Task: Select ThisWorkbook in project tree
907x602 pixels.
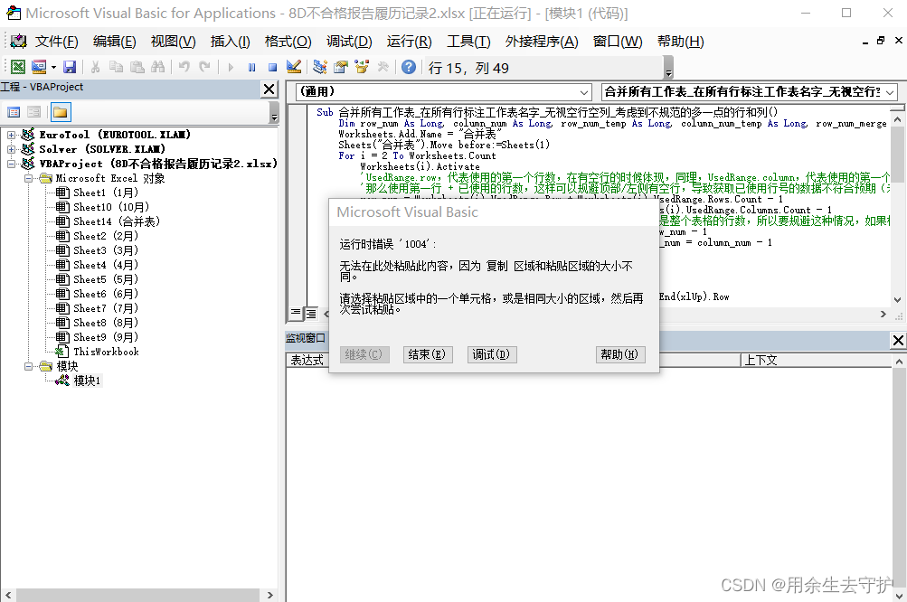Action: [x=97, y=352]
